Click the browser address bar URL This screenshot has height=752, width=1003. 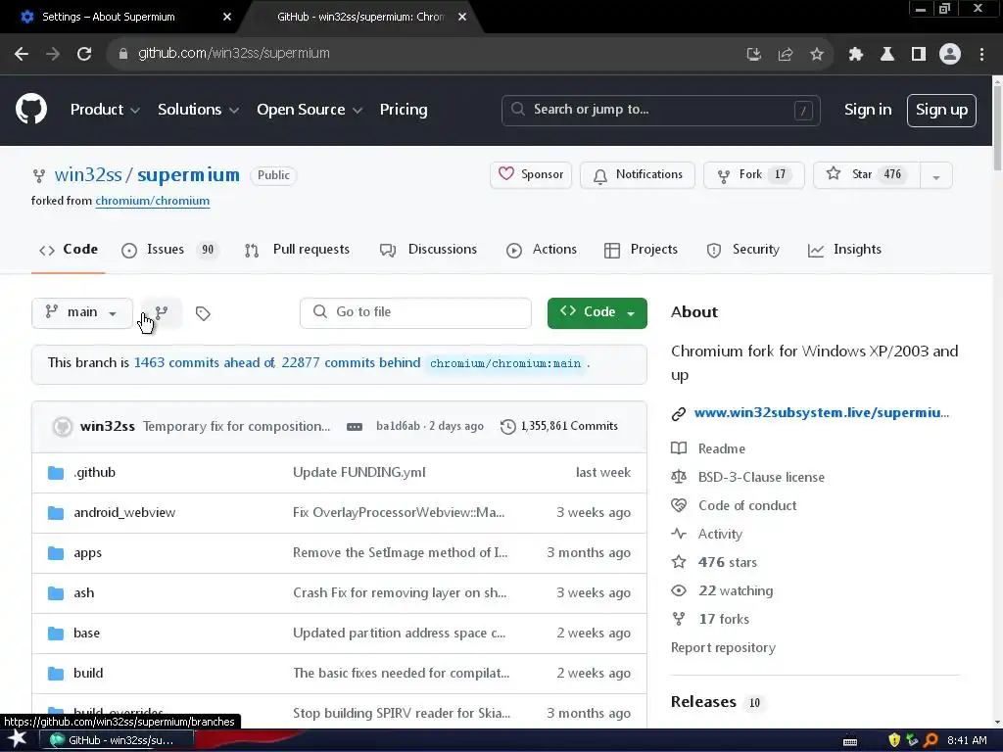[x=234, y=54]
